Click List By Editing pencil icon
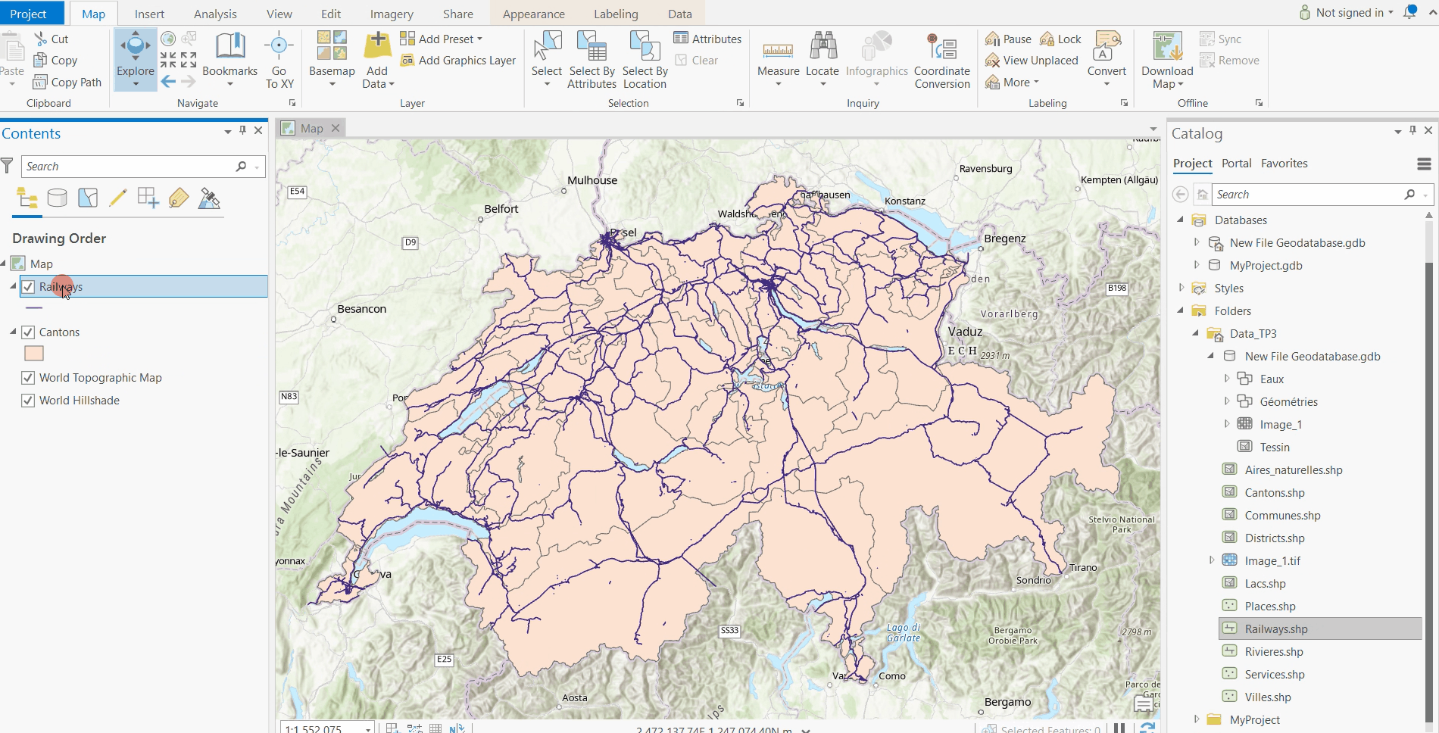This screenshot has height=733, width=1439. coord(117,198)
